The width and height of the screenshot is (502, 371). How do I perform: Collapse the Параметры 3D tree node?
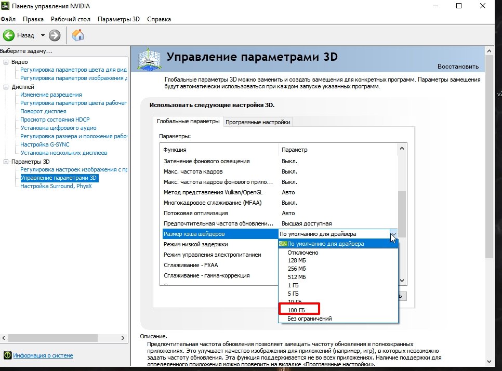pyautogui.click(x=6, y=162)
